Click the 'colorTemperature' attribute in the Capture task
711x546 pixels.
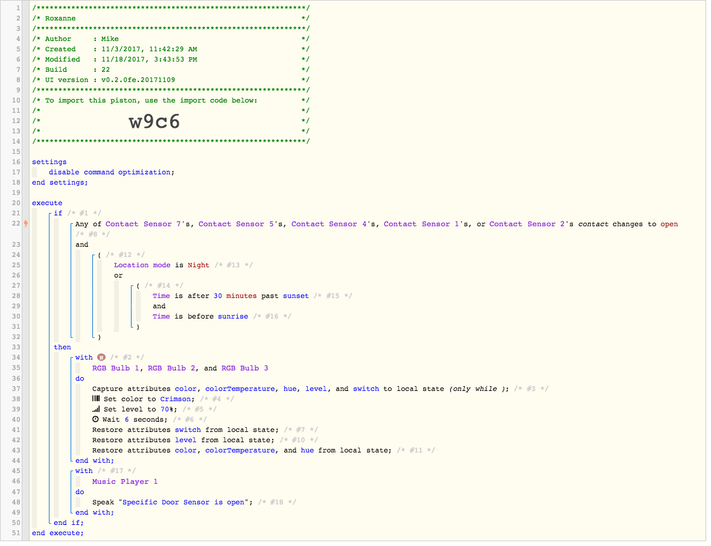tap(240, 389)
